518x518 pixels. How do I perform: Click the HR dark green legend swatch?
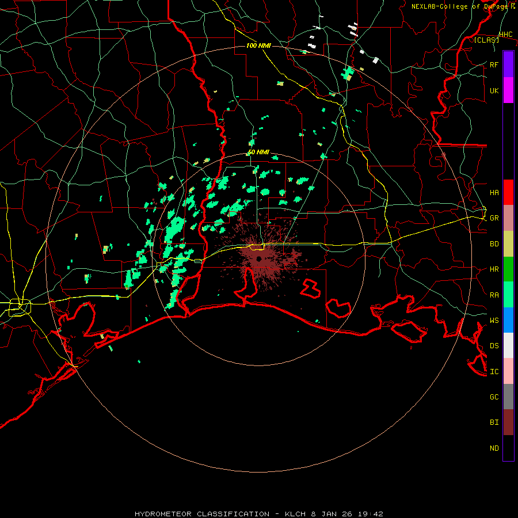(508, 269)
